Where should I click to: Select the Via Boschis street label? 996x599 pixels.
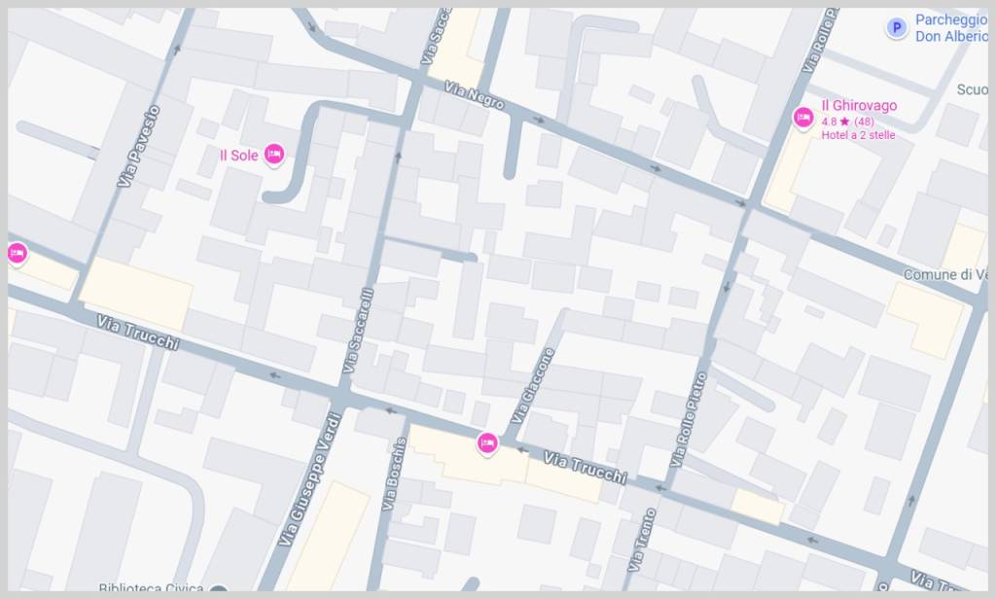coord(393,474)
